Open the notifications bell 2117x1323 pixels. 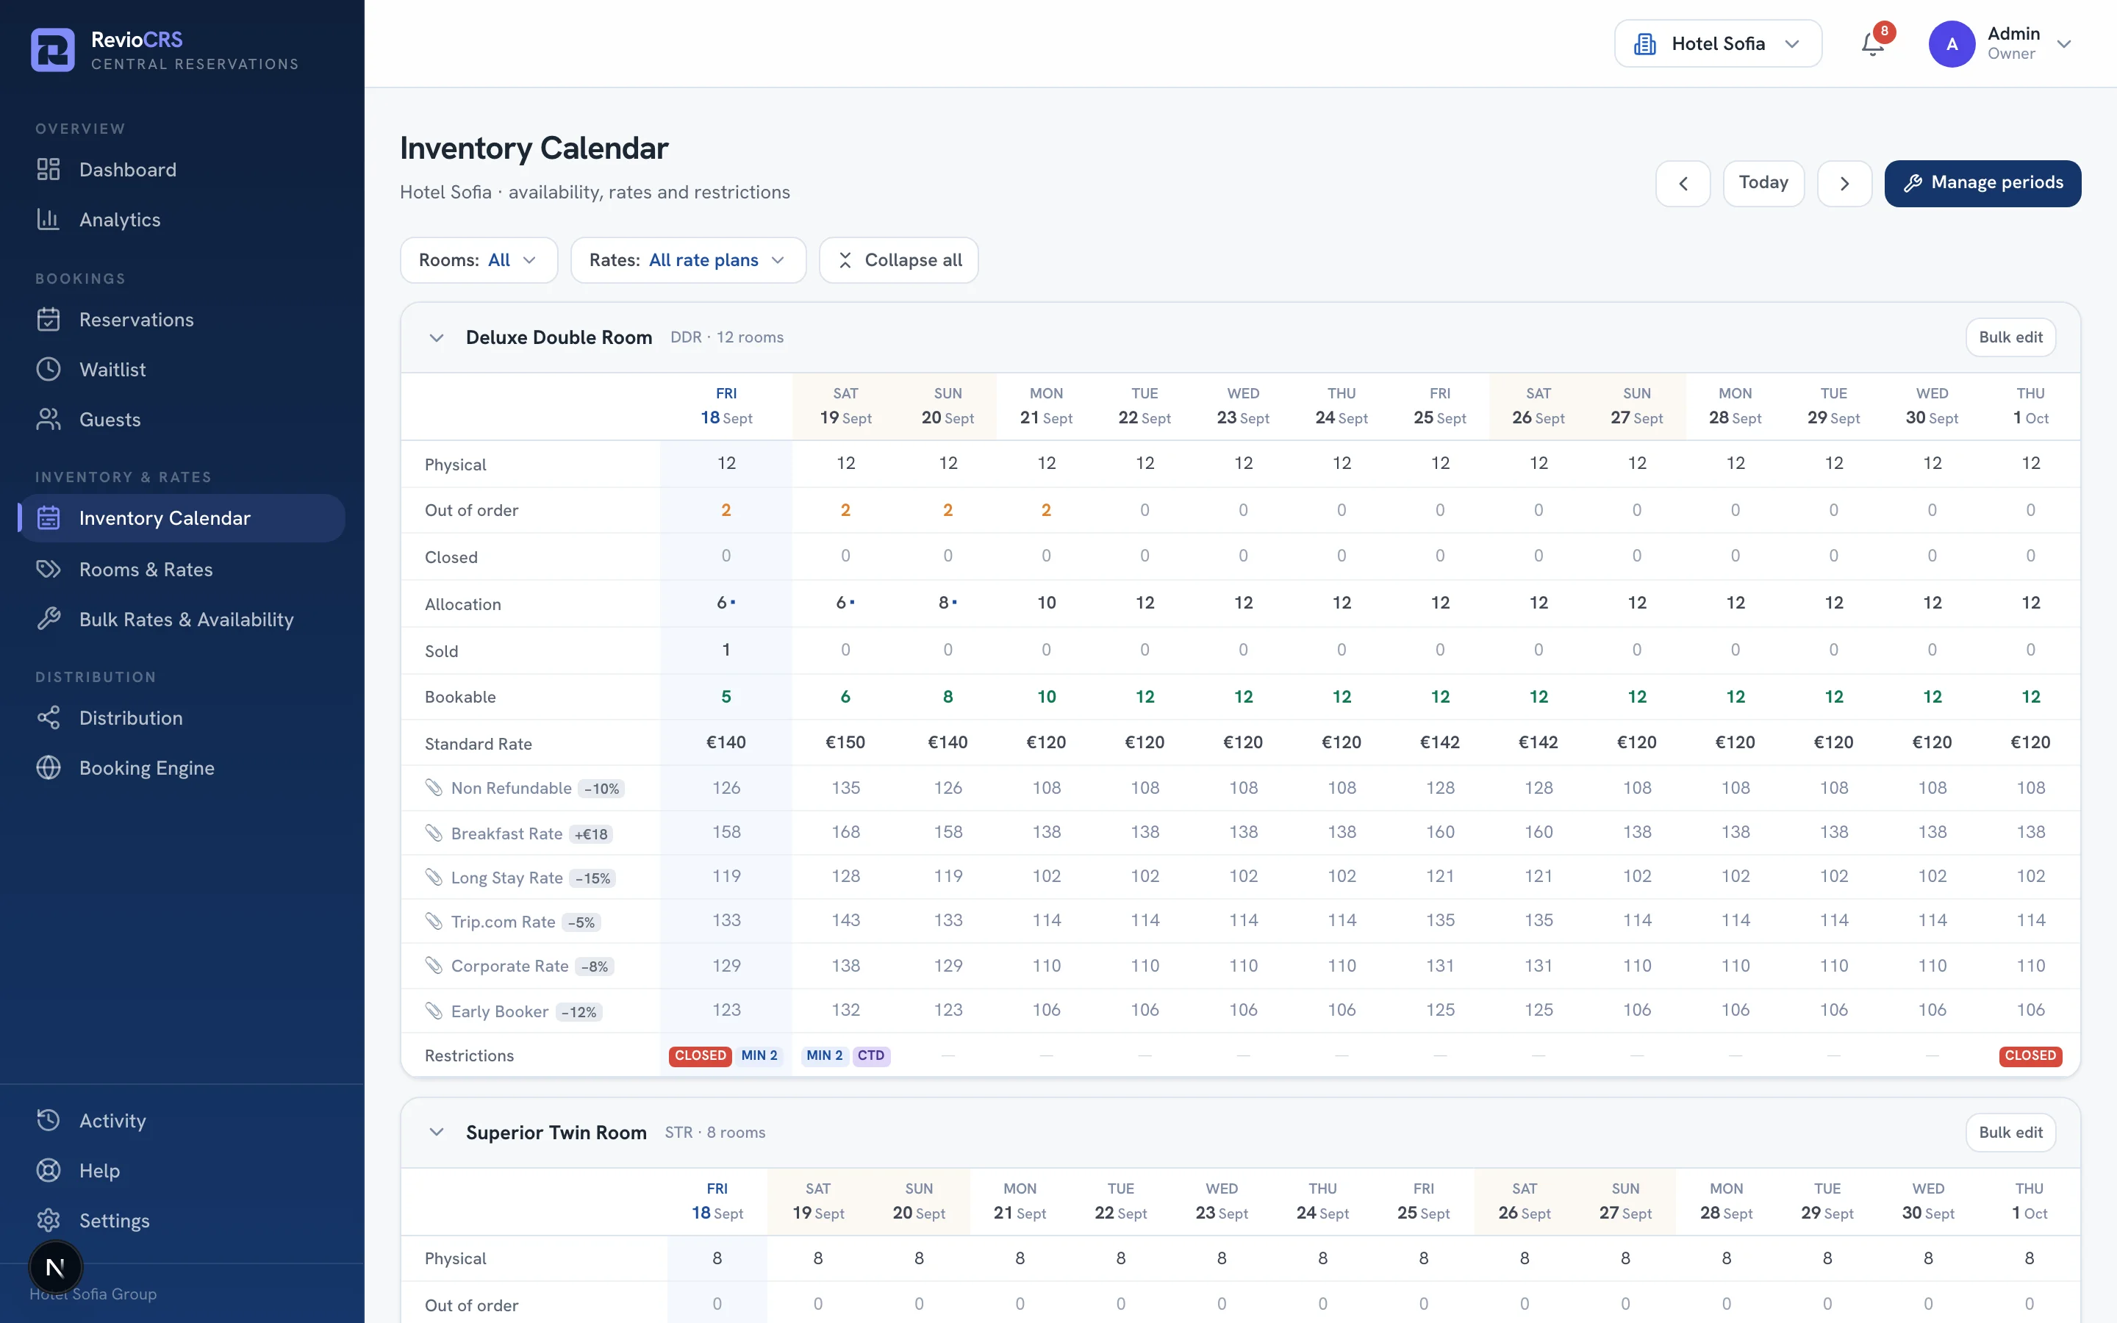[1872, 44]
